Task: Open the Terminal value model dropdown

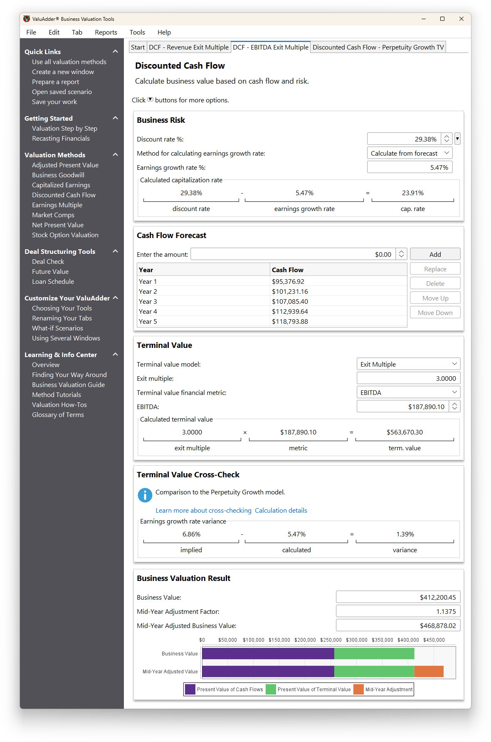Action: coord(408,364)
